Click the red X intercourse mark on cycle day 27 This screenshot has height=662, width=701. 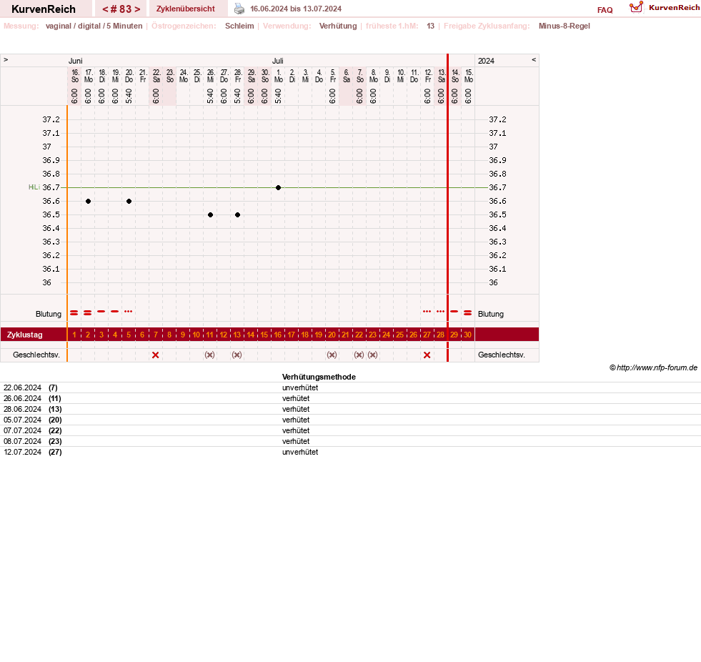point(427,355)
